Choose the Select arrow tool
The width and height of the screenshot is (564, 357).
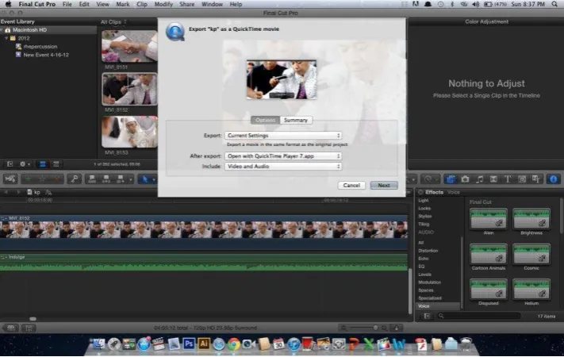click(145, 178)
